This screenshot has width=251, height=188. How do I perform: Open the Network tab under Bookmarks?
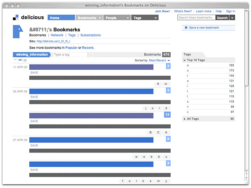(57, 35)
